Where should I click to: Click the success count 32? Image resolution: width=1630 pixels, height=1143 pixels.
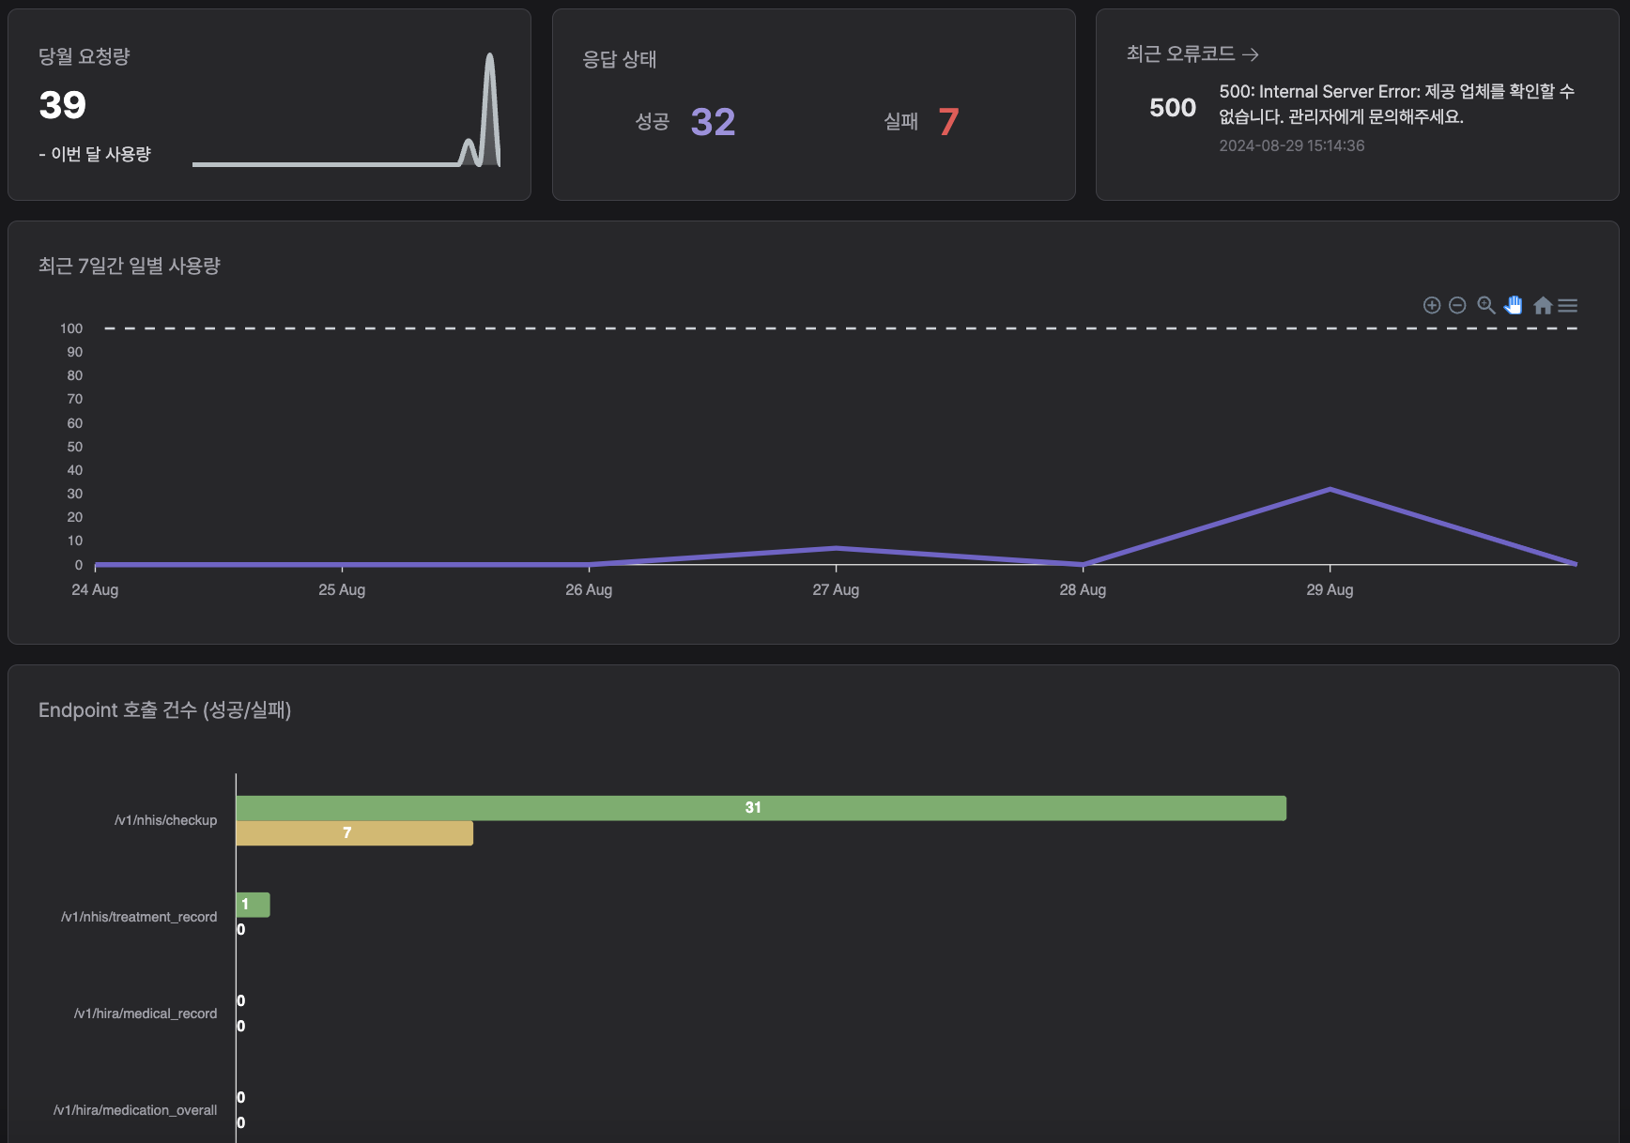click(713, 122)
